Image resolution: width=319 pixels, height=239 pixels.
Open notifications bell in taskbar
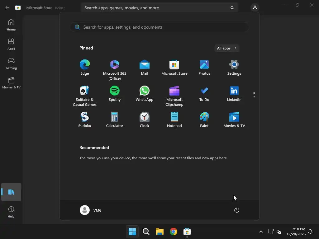[x=311, y=232]
